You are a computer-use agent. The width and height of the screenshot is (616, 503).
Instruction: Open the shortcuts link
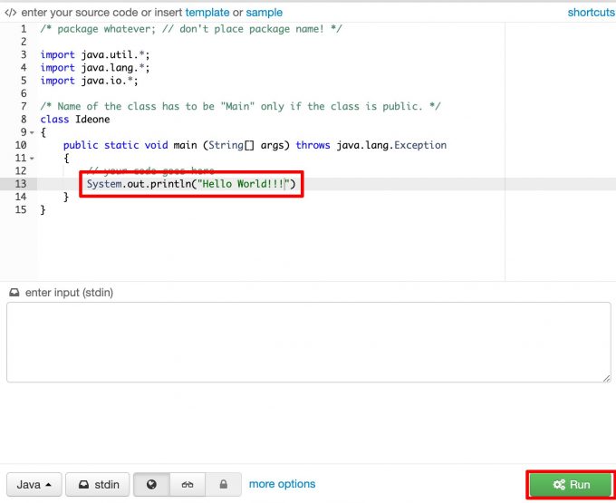pyautogui.click(x=591, y=13)
